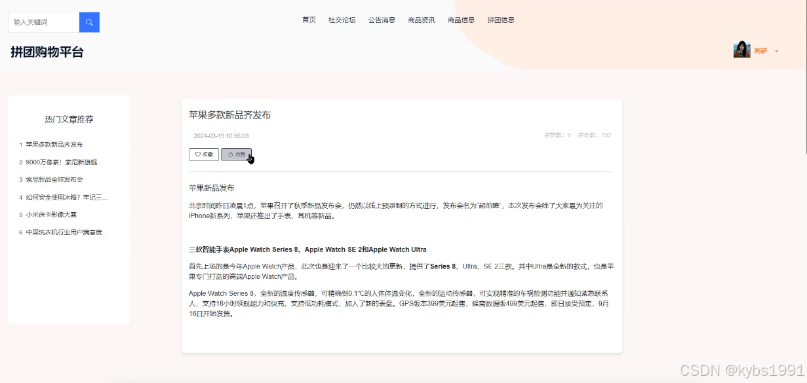
Task: Click the 苹果新品发布 subheading
Action: tap(211, 188)
